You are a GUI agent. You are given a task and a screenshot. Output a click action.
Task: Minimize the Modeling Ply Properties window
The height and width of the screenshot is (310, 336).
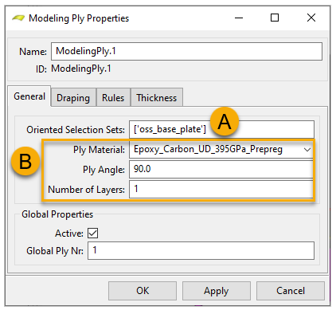(x=239, y=18)
